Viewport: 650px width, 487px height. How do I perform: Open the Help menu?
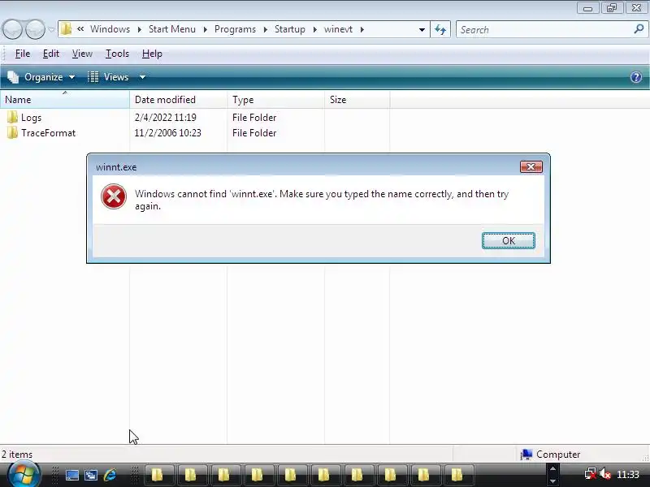tap(152, 54)
